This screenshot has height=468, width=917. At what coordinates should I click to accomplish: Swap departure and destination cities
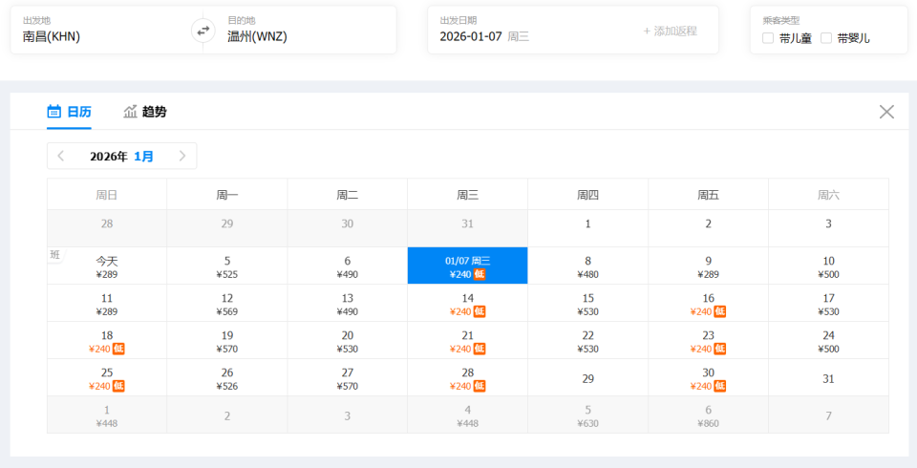pyautogui.click(x=203, y=31)
